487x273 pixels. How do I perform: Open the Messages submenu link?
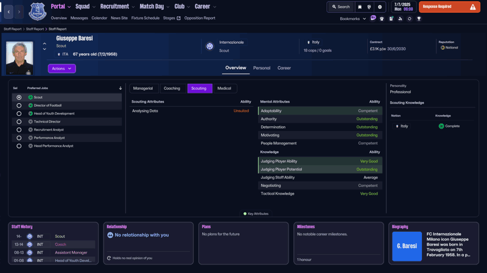[79, 18]
